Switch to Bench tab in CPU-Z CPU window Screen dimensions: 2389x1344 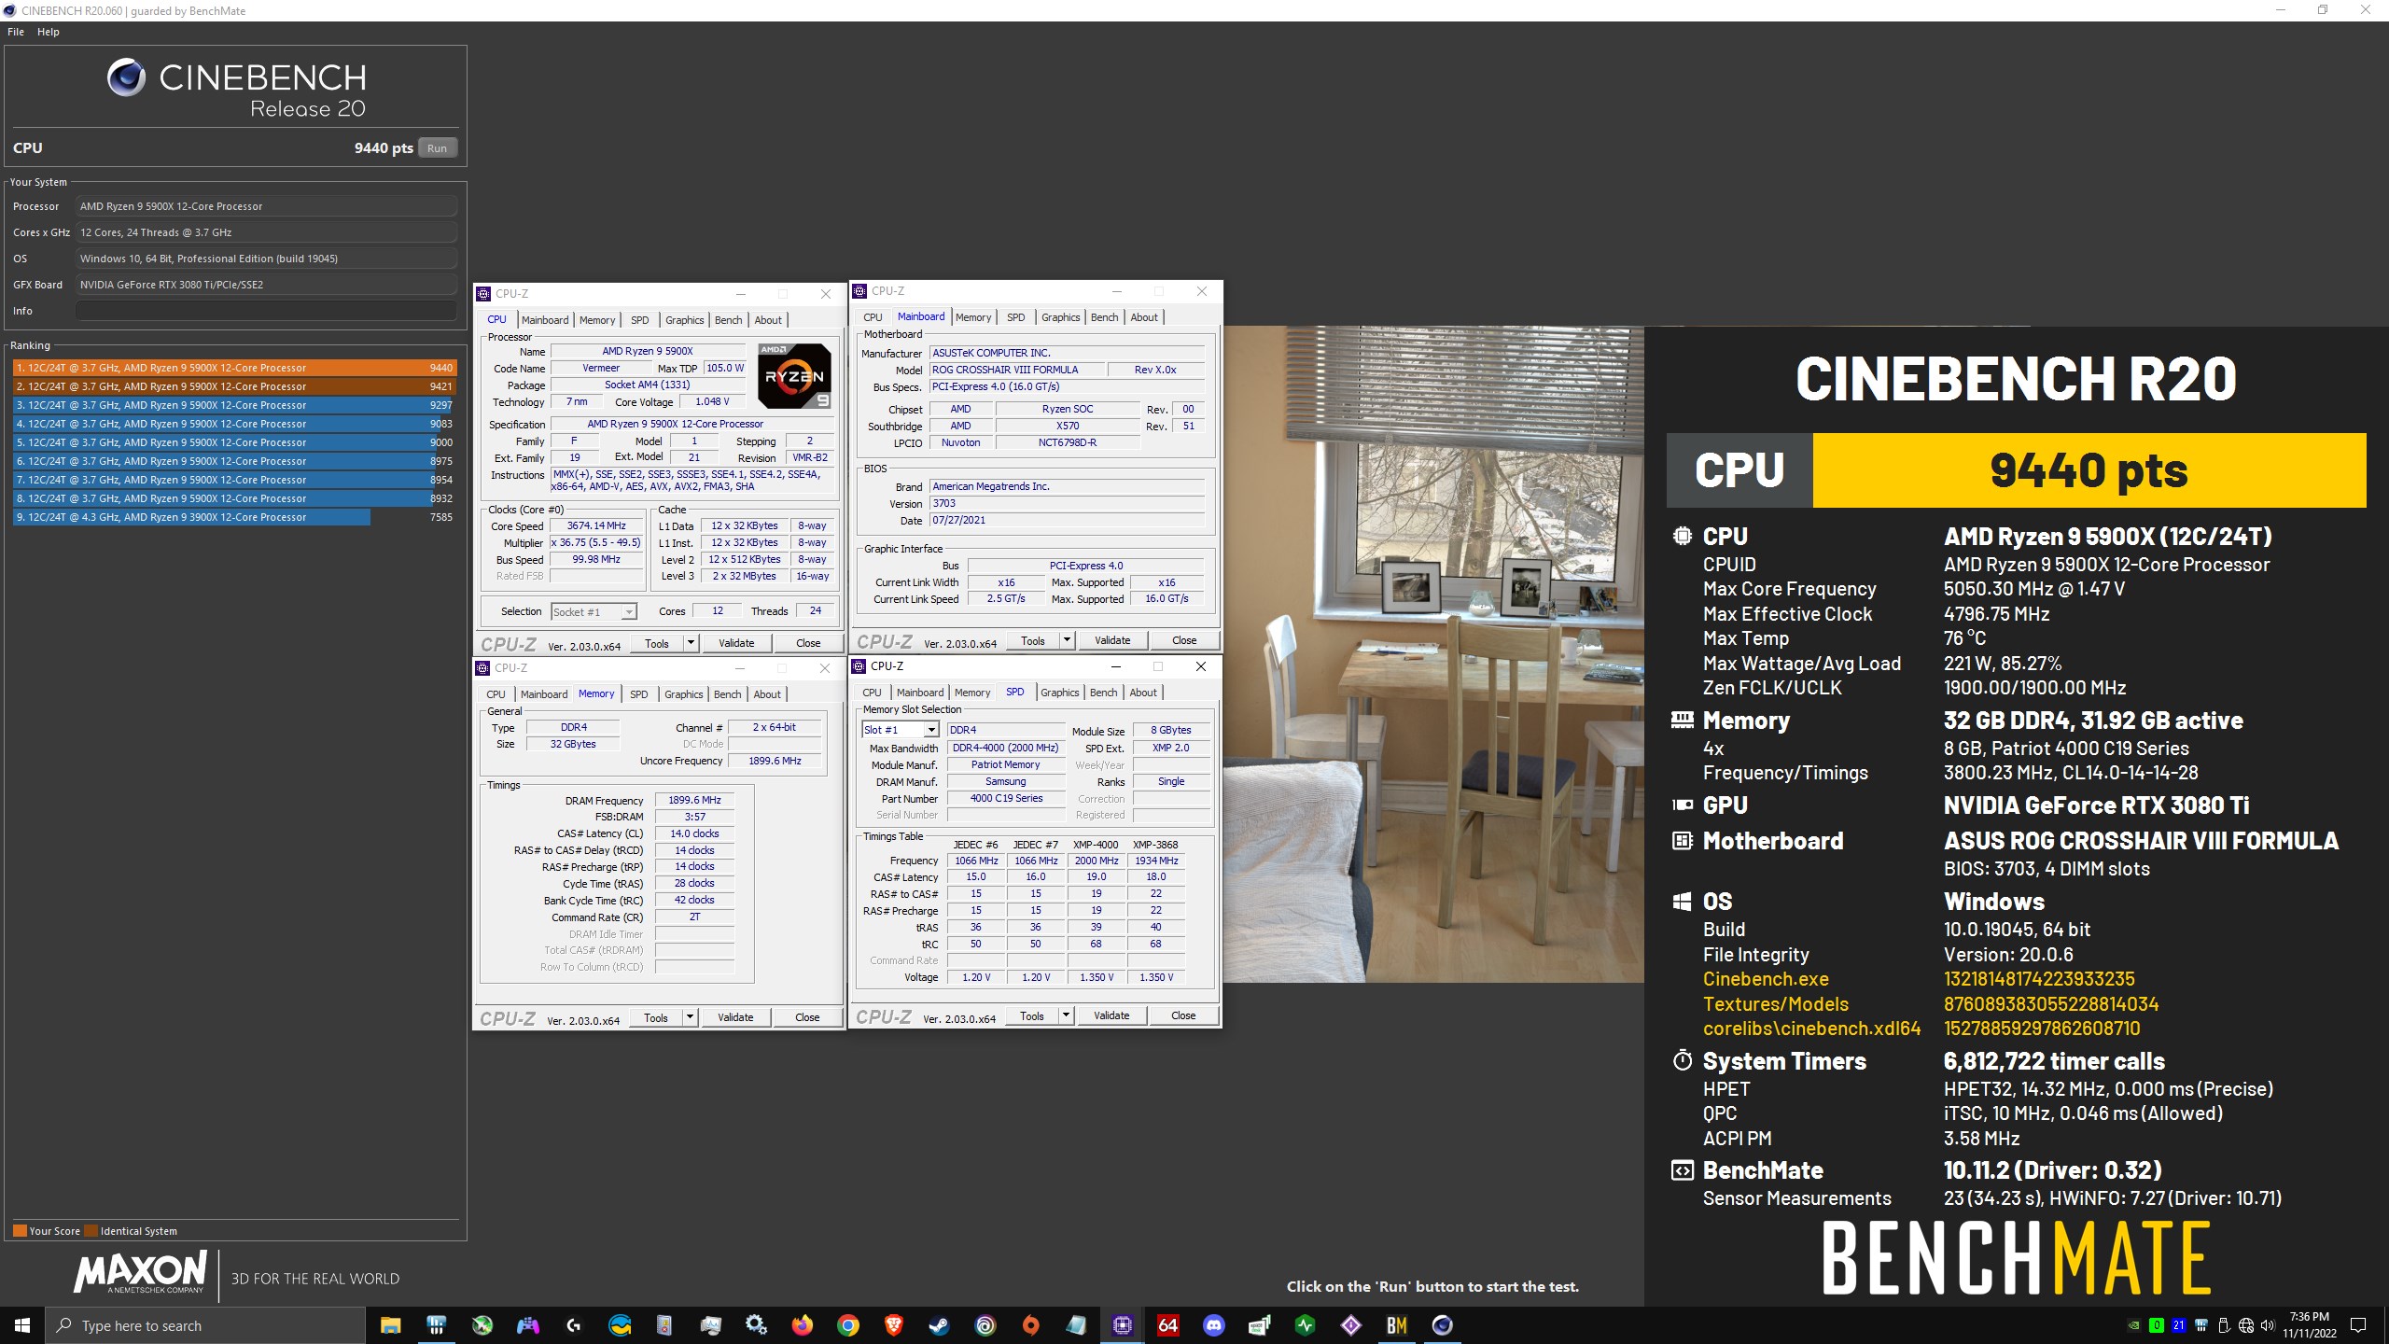coord(729,320)
